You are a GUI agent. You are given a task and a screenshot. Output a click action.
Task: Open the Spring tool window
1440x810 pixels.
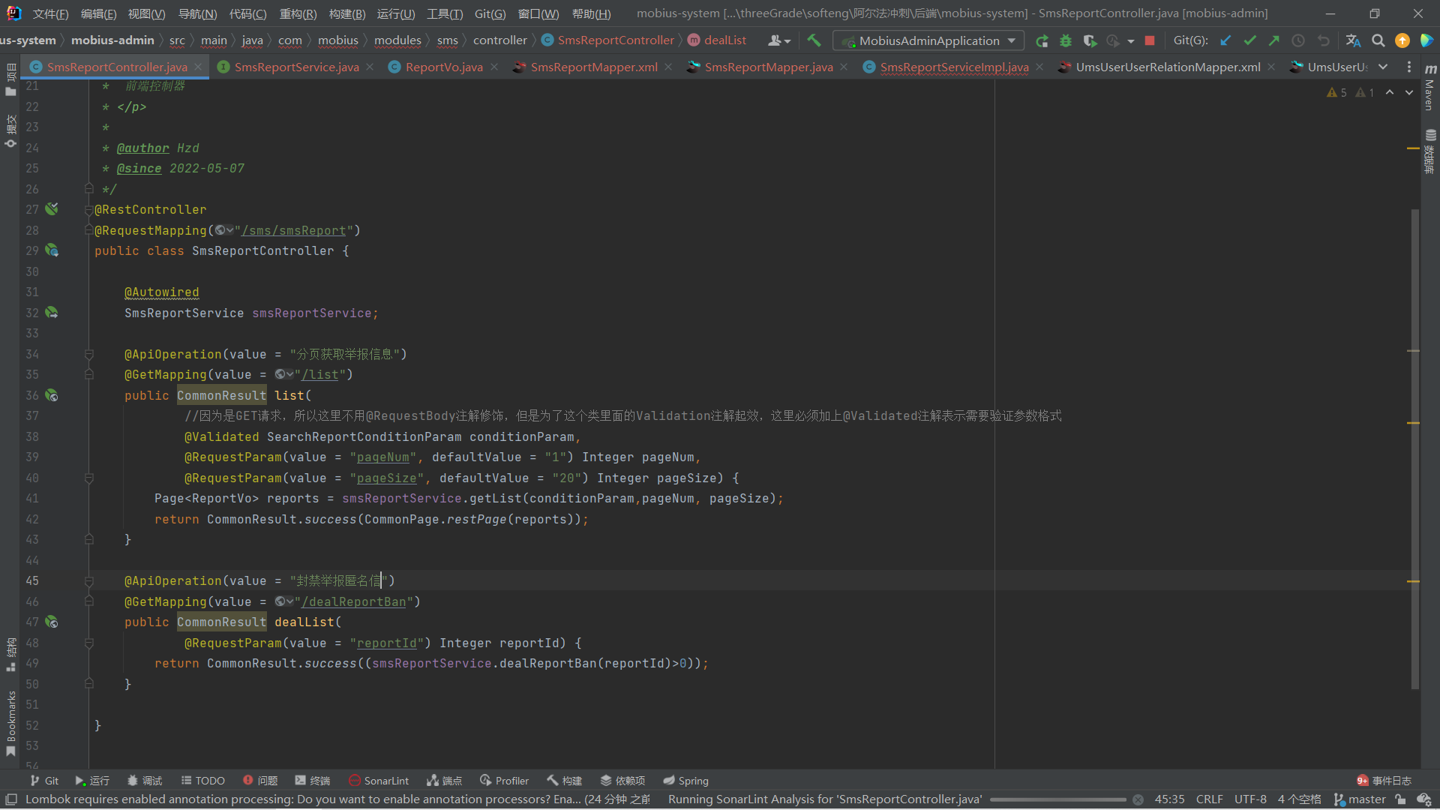pyautogui.click(x=685, y=781)
